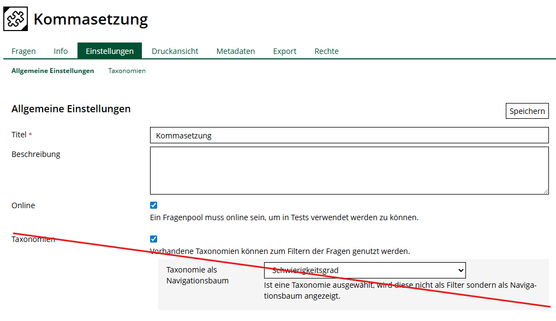556x321 pixels.
Task: Select the Einstellungen tab
Action: [110, 51]
